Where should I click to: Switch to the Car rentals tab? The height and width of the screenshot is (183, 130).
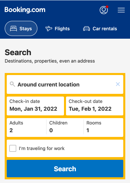pyautogui.click(x=100, y=29)
